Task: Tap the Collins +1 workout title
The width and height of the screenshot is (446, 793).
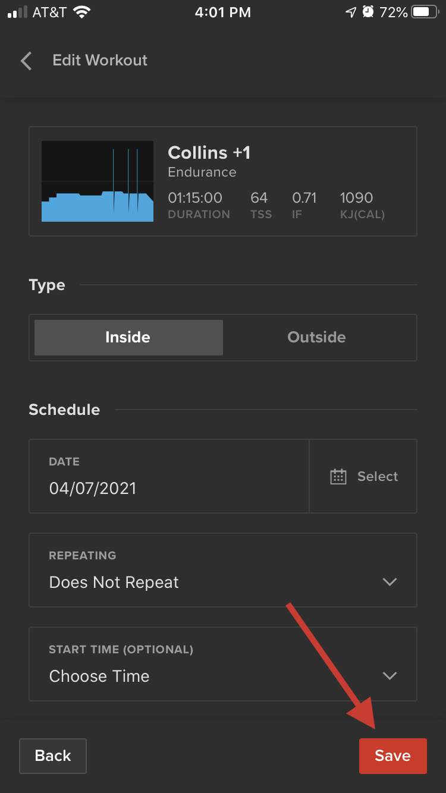Action: point(209,153)
